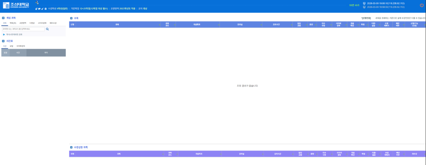Click the [신청인원] label above the table
This screenshot has height=165, width=426.
[x=366, y=18]
